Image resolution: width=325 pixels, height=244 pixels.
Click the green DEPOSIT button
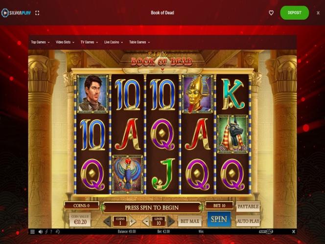295,13
